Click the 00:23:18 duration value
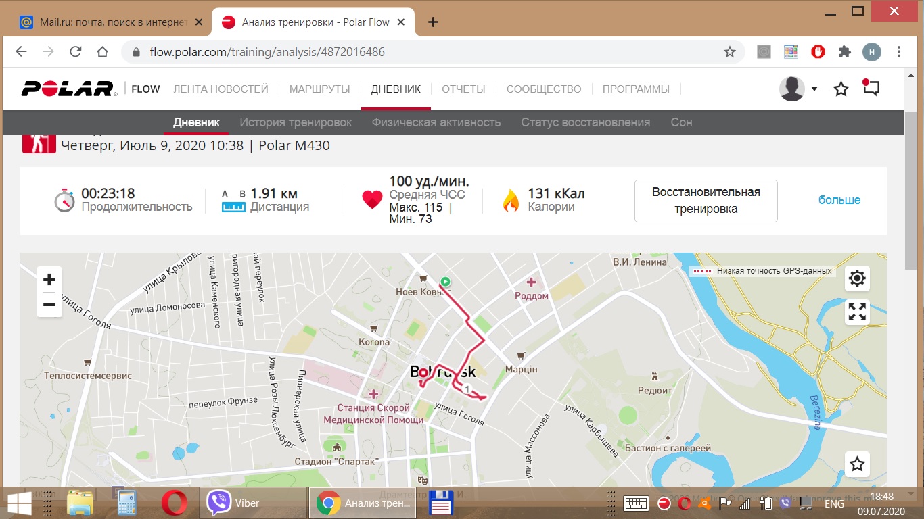The height and width of the screenshot is (519, 924). pyautogui.click(x=108, y=193)
